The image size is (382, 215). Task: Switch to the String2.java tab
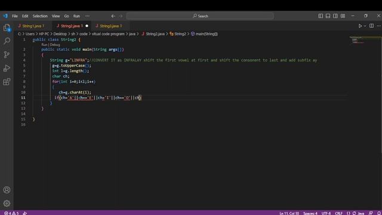pos(72,26)
